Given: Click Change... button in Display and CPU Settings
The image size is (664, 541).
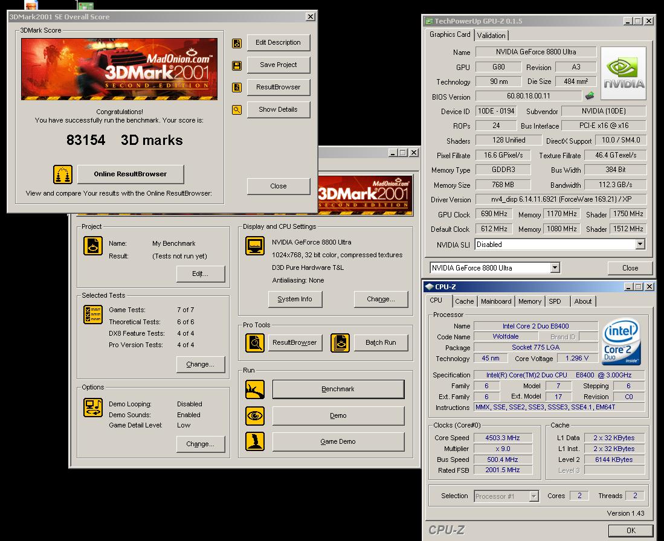Looking at the screenshot, I should tap(381, 299).
